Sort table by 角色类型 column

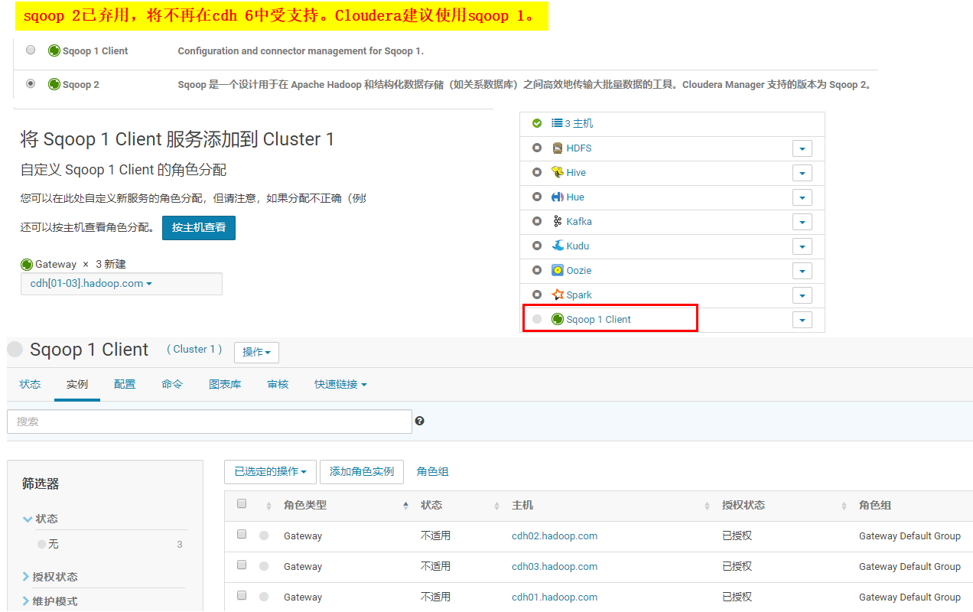tap(305, 506)
